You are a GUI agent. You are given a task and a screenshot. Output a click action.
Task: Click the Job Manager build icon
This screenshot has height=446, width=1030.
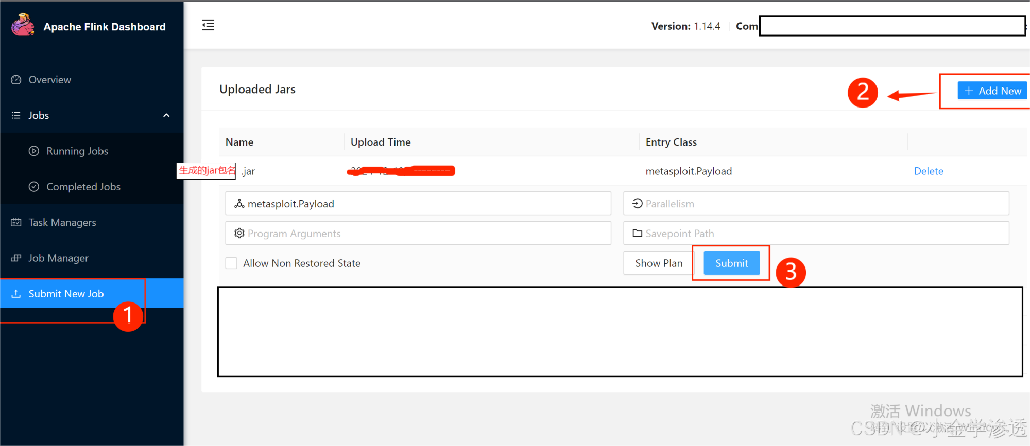coord(16,258)
